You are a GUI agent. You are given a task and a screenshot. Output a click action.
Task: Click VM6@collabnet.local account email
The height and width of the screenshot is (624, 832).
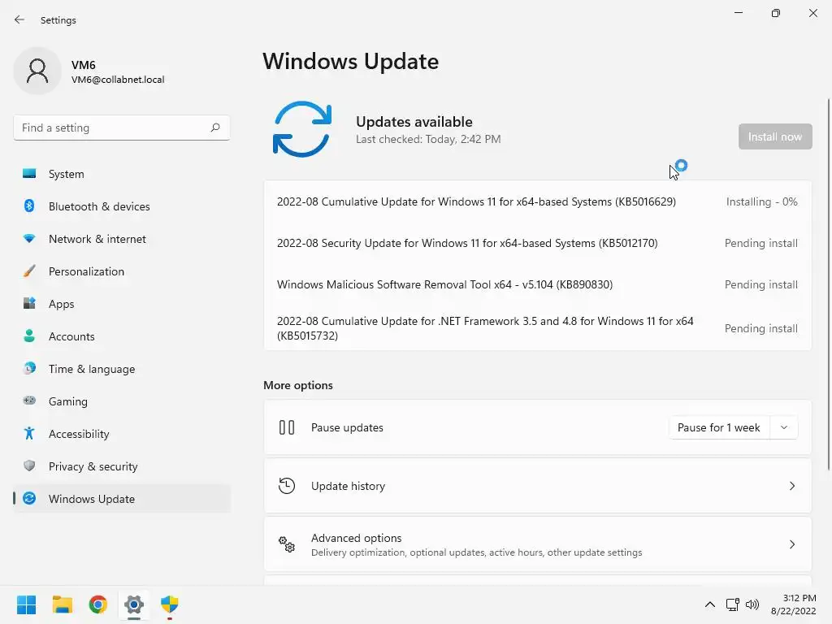[x=118, y=80]
